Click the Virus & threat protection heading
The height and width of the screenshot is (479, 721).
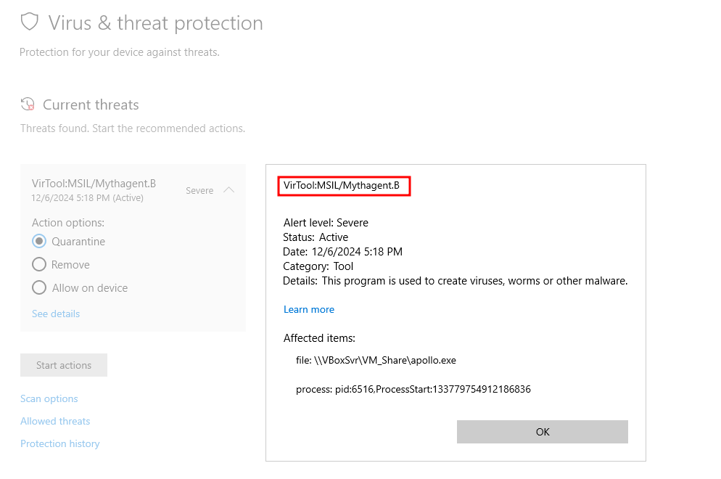click(x=155, y=23)
